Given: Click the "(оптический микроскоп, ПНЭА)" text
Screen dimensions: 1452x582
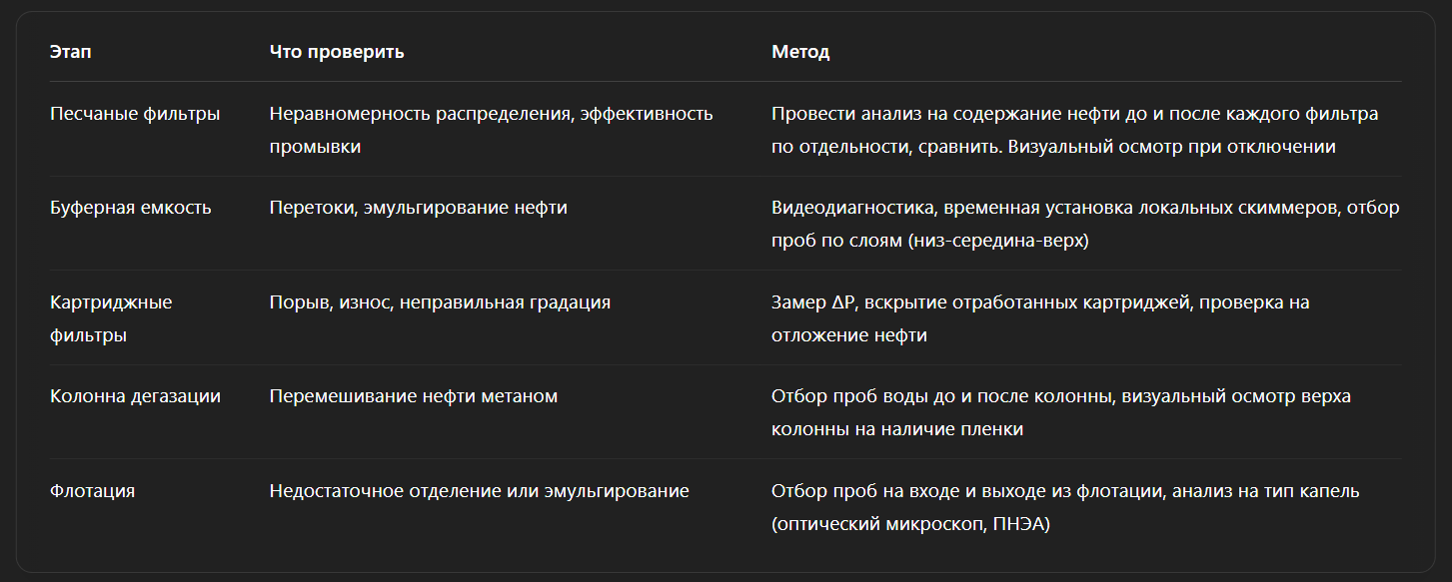Looking at the screenshot, I should [910, 524].
